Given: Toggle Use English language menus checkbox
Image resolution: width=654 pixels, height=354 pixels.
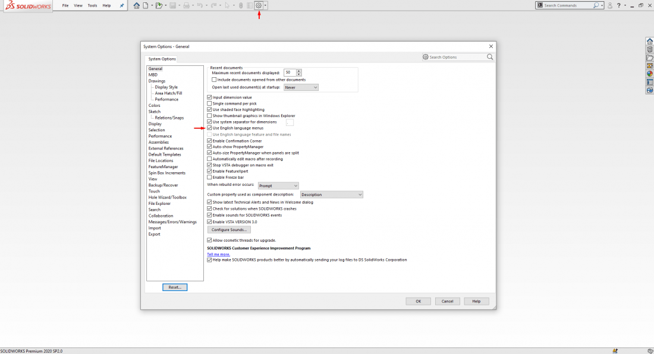Looking at the screenshot, I should (209, 128).
